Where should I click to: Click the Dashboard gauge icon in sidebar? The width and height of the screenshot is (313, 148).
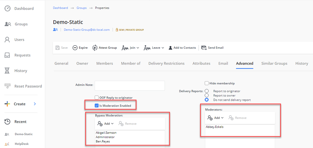(8, 9)
